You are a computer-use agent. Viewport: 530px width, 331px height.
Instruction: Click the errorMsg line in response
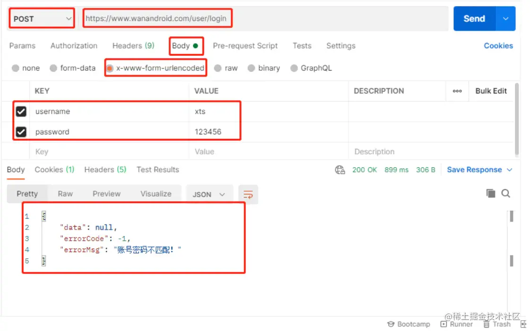pos(121,250)
